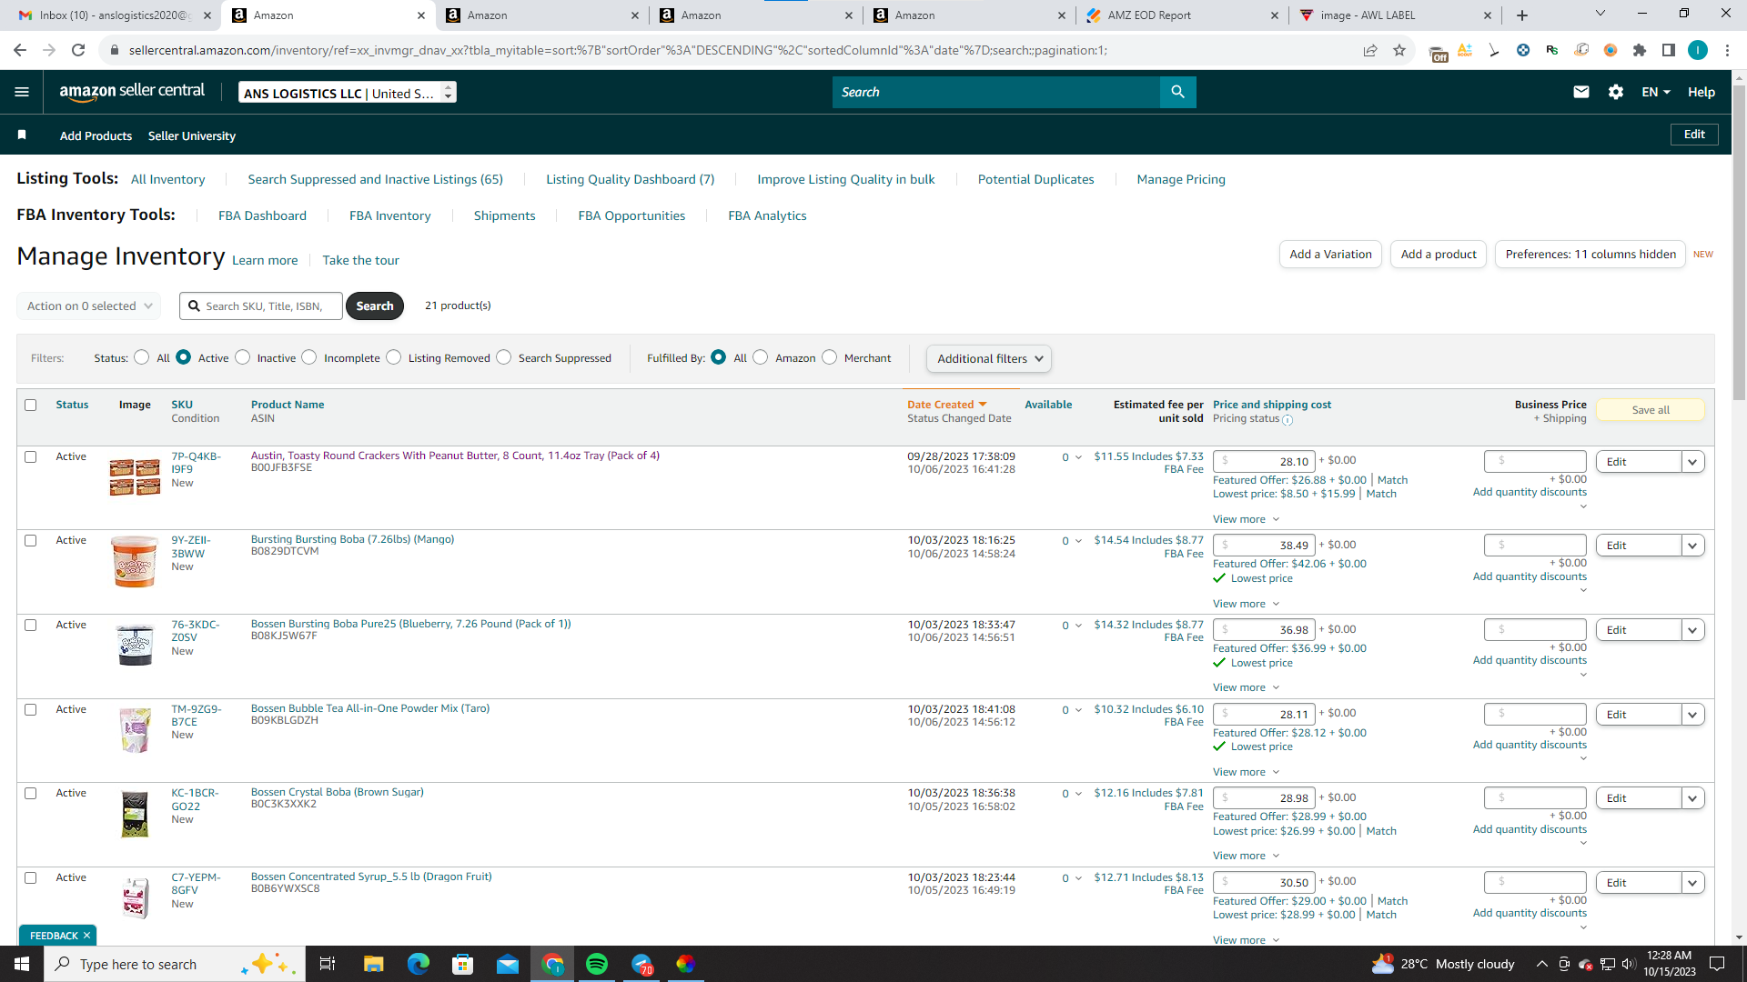
Task: Open Manage Pricing listing tool
Action: pyautogui.click(x=1181, y=179)
